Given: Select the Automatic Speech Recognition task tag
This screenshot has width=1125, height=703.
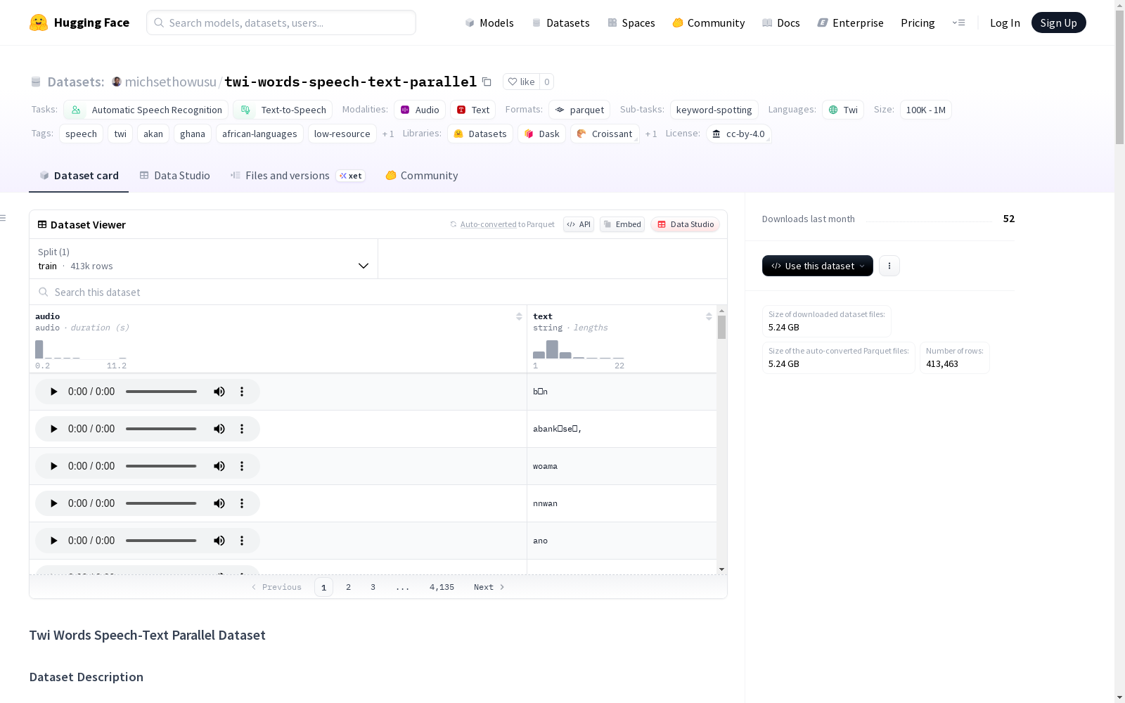Looking at the screenshot, I should click(146, 110).
